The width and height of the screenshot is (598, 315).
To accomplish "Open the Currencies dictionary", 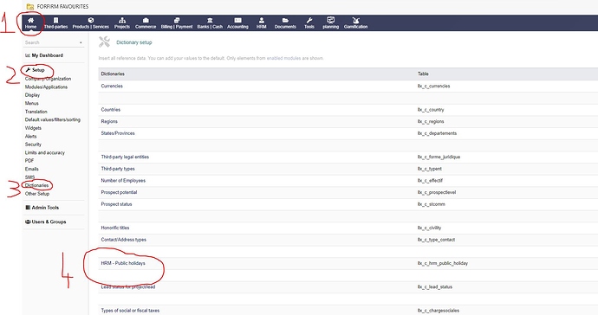I will (112, 86).
